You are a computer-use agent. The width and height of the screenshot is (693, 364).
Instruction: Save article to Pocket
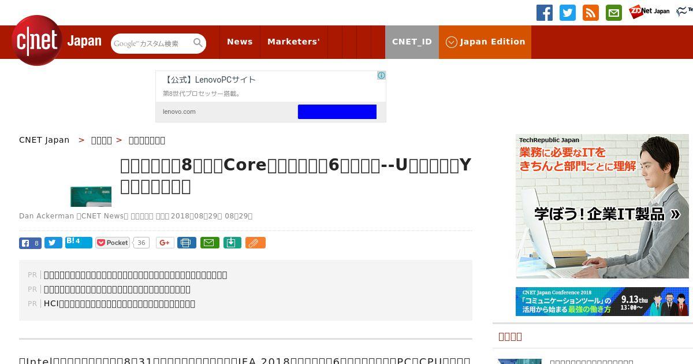coord(113,243)
